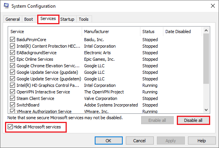
Task: Open the Startup tab
Action: click(x=68, y=19)
